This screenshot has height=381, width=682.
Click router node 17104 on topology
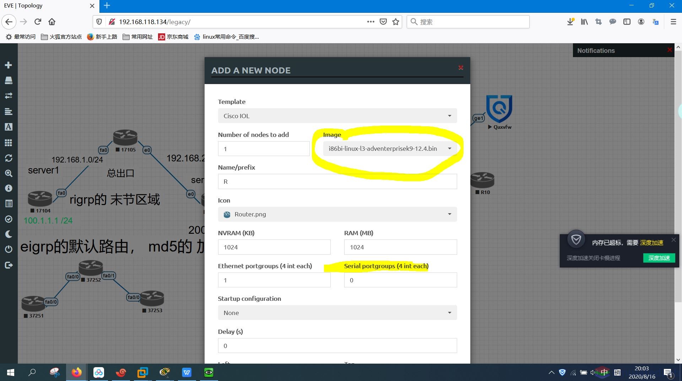pos(40,199)
